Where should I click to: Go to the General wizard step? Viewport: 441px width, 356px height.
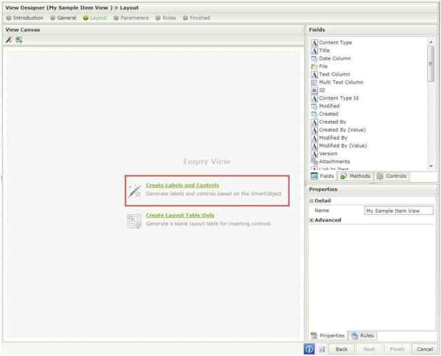click(x=63, y=18)
